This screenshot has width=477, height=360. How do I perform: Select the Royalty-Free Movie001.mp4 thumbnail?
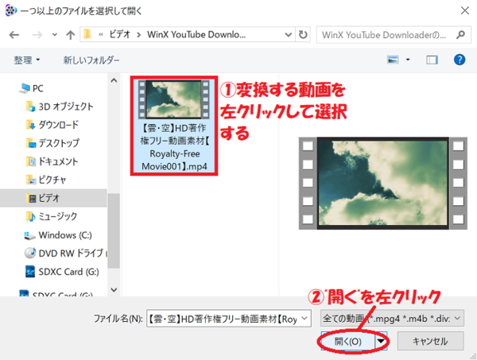173,99
